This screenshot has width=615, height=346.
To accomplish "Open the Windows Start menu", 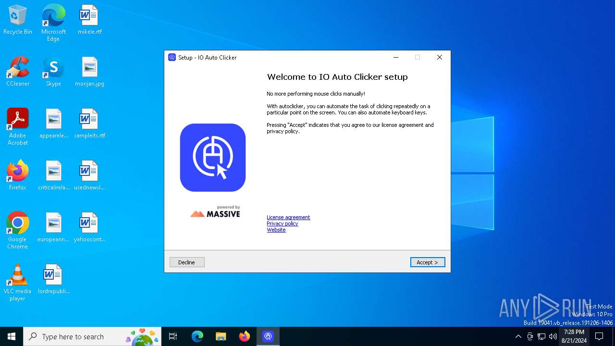I will [12, 336].
